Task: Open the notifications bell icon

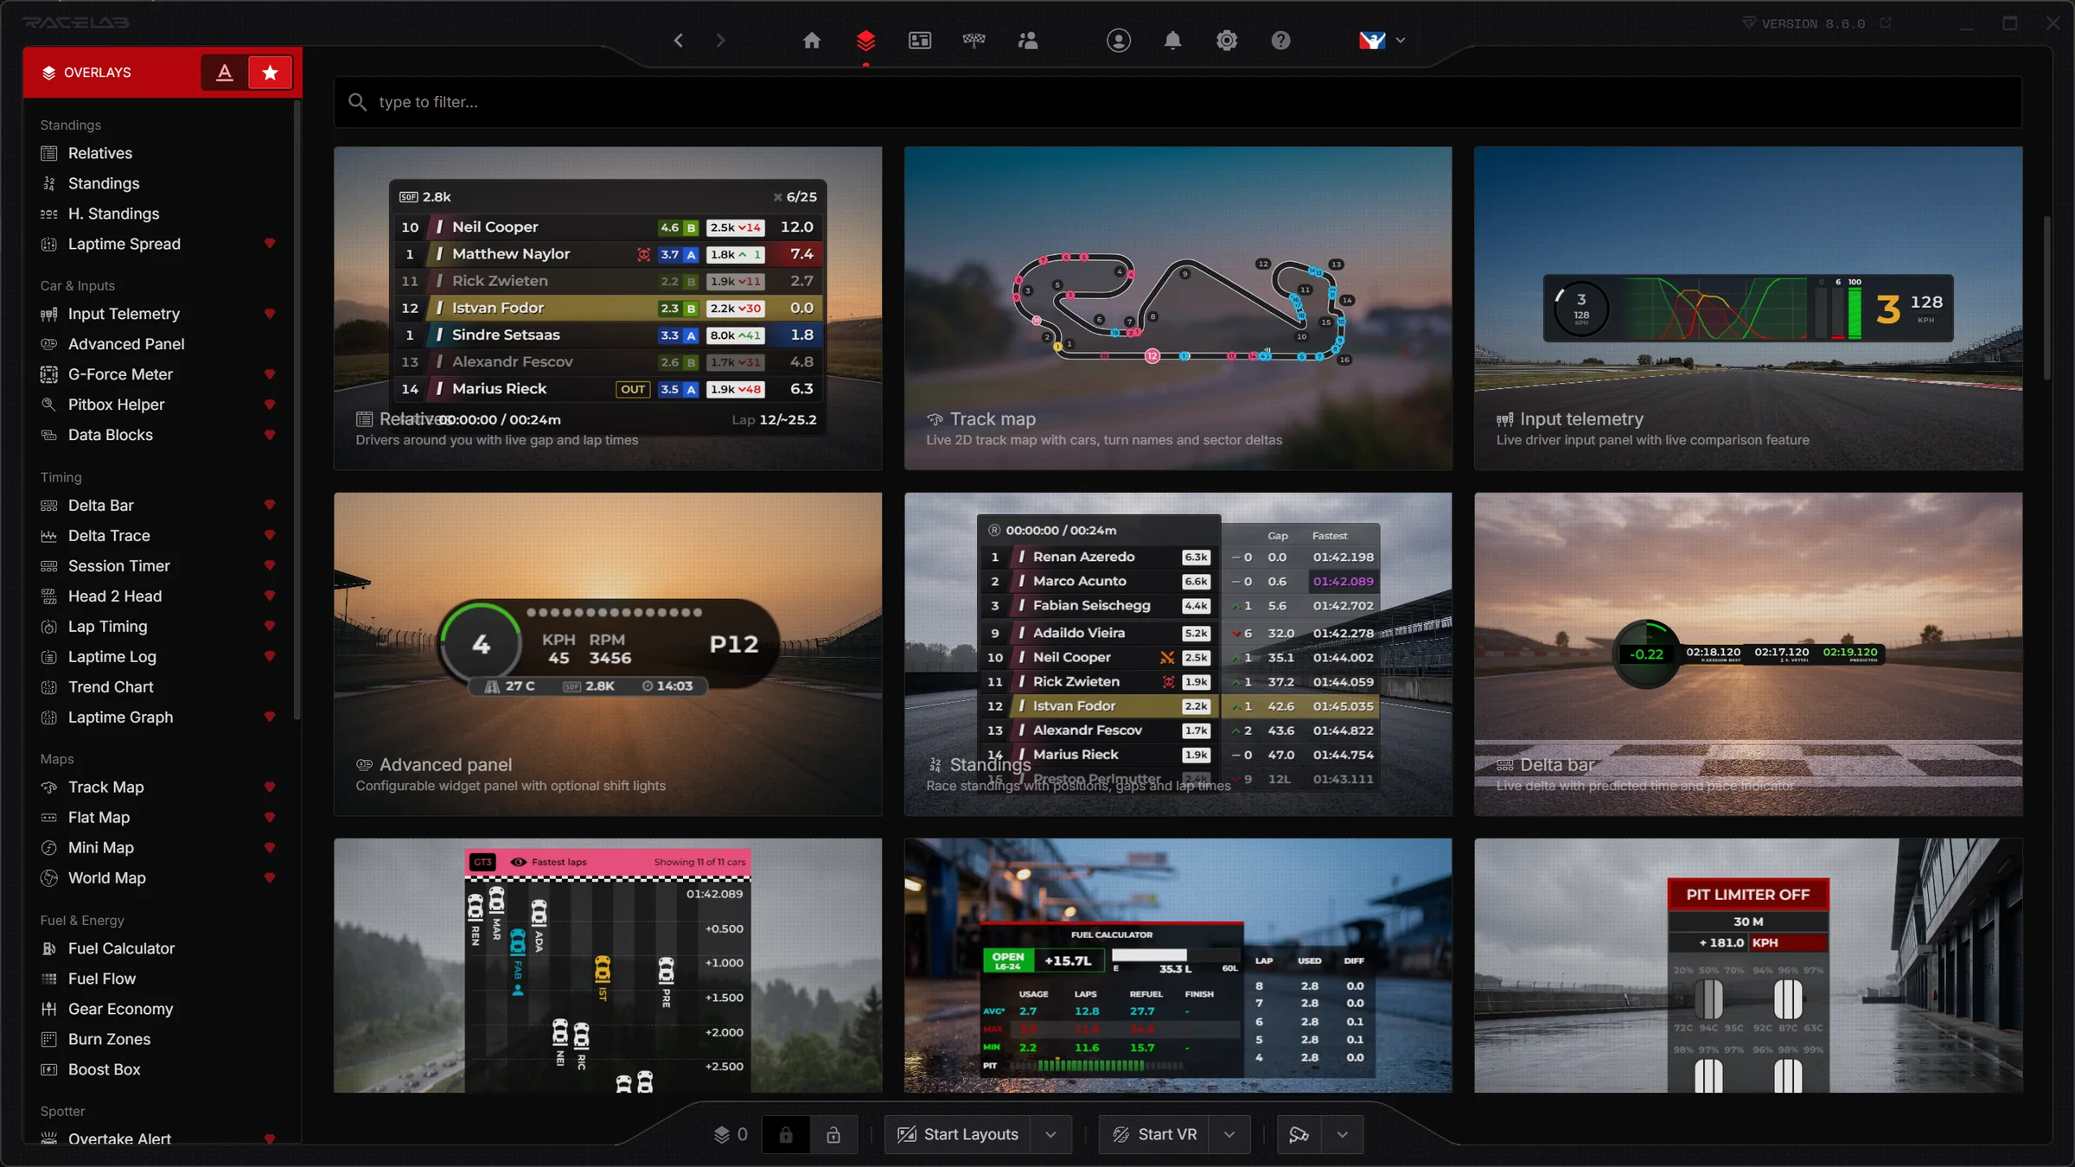Action: click(x=1172, y=41)
